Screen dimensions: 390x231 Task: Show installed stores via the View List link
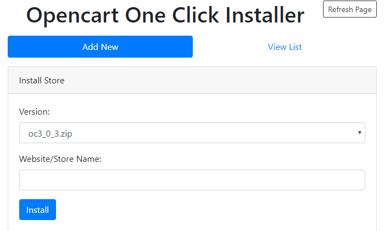point(285,47)
